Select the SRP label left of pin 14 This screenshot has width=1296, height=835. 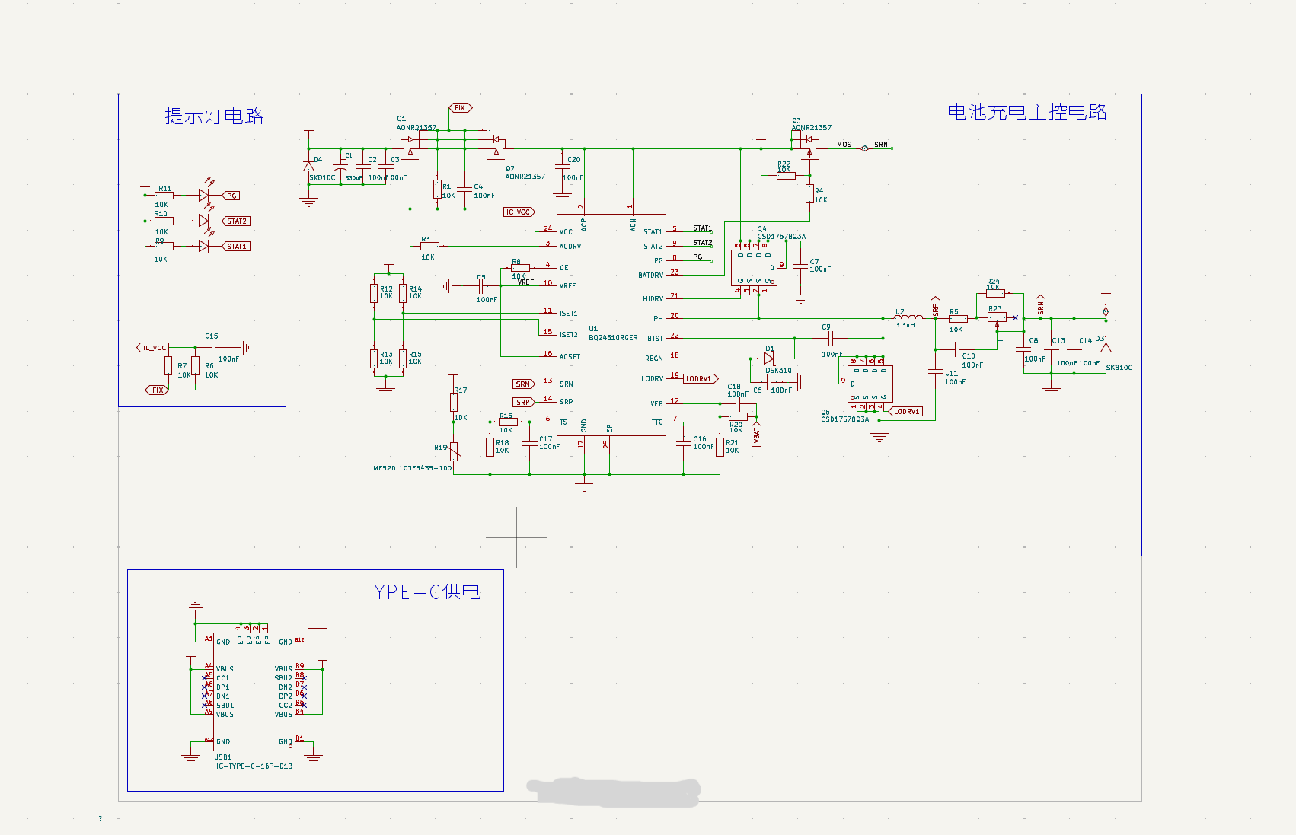pos(523,402)
